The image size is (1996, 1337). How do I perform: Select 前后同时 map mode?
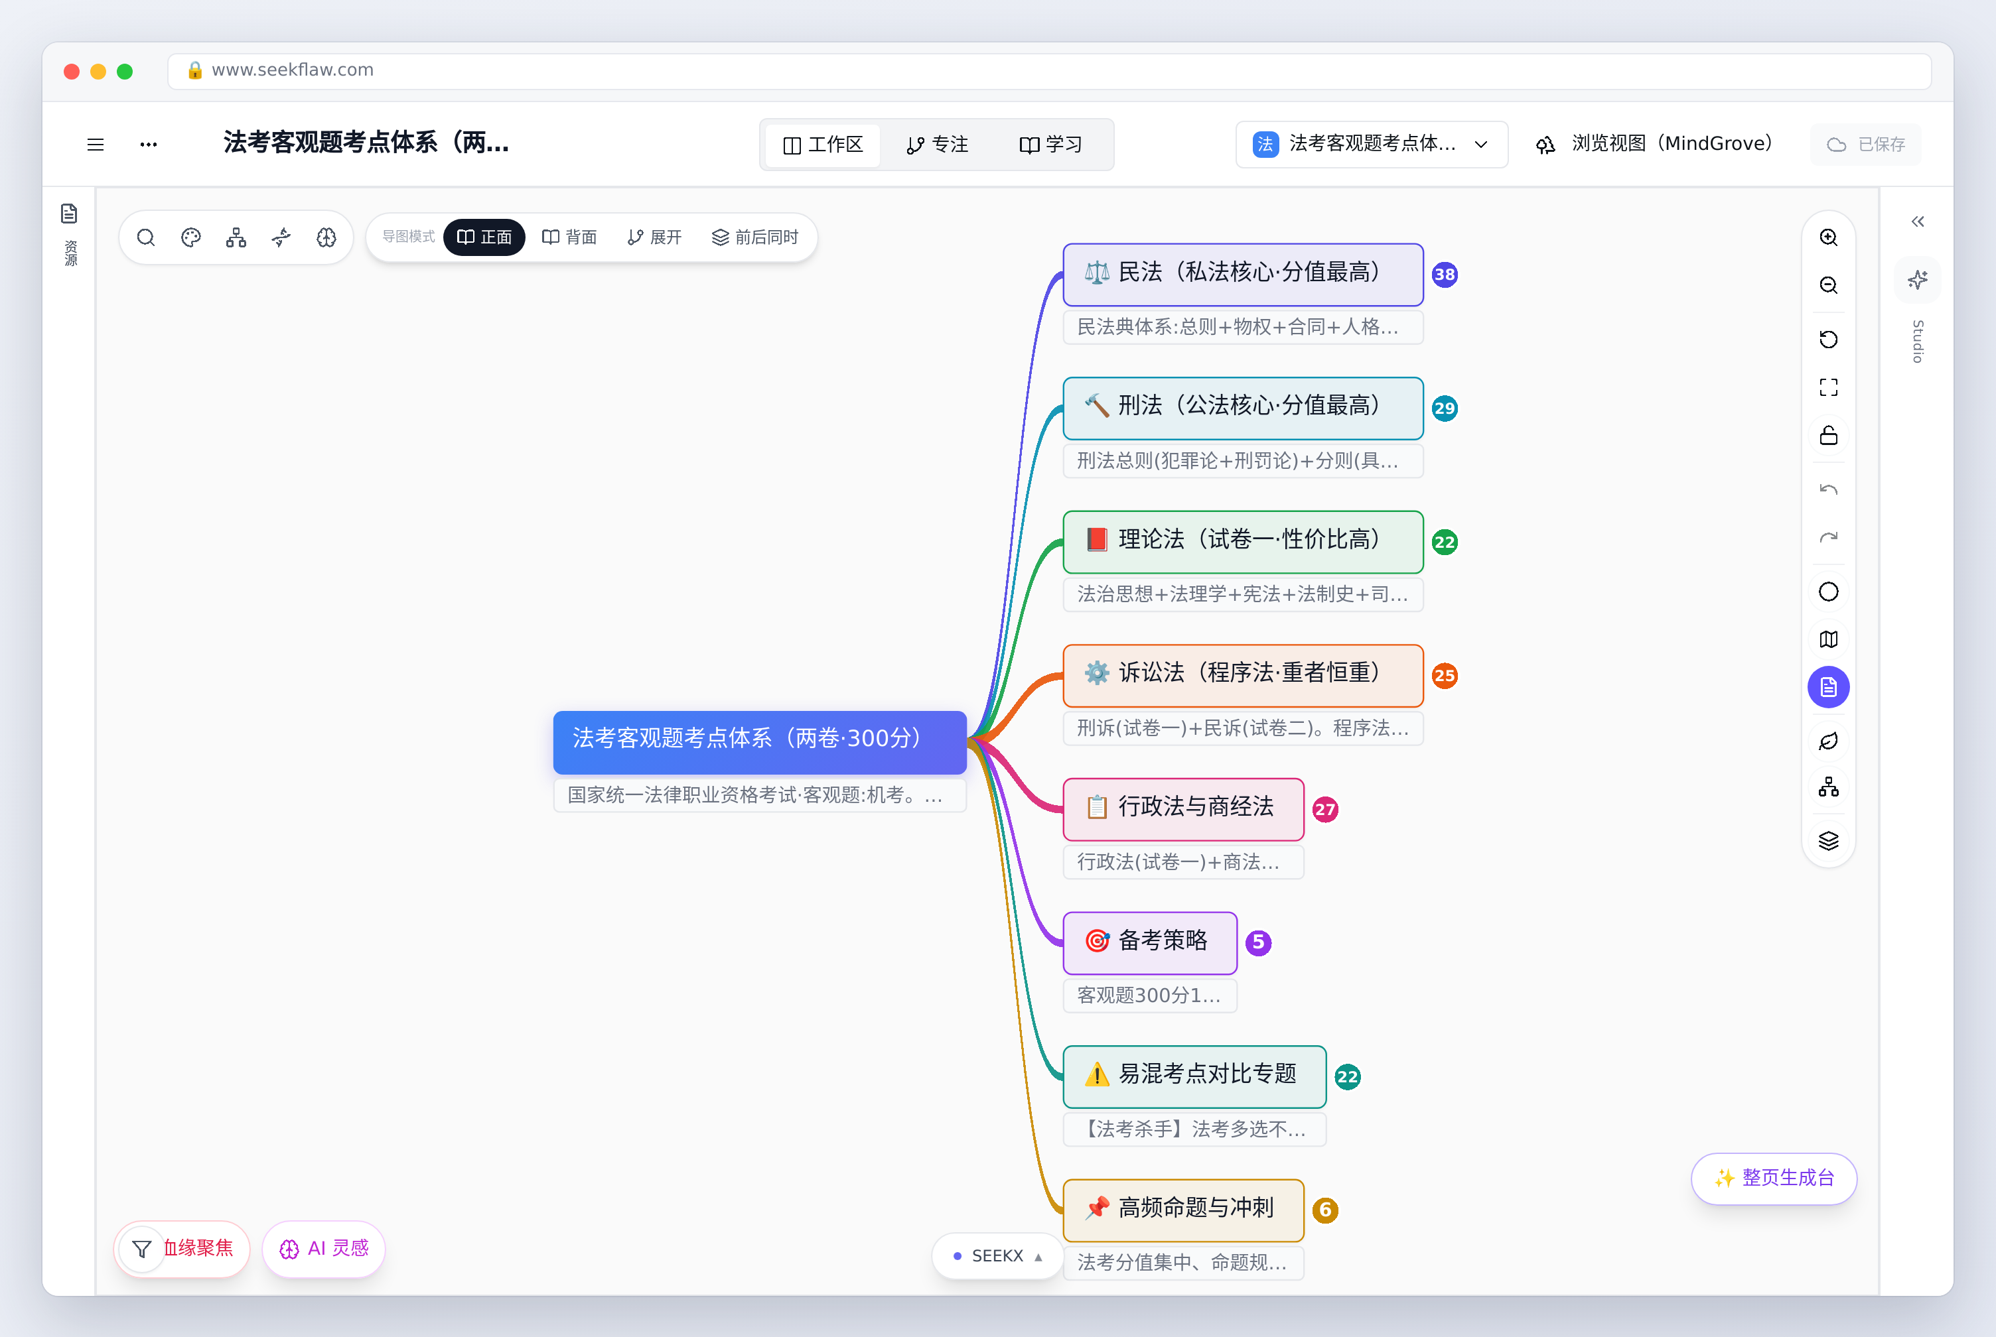coord(755,237)
